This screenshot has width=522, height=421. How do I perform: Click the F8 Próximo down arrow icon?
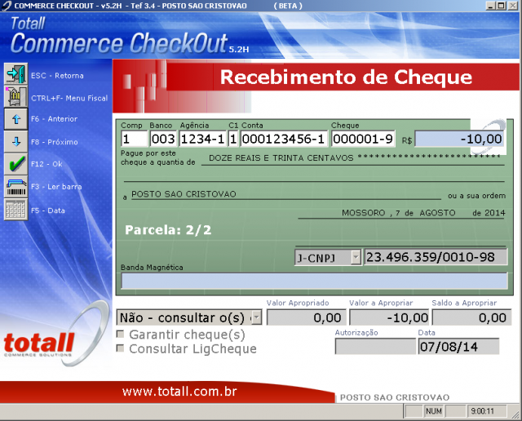15,141
